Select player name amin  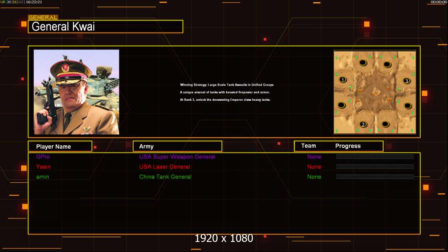pos(42,177)
